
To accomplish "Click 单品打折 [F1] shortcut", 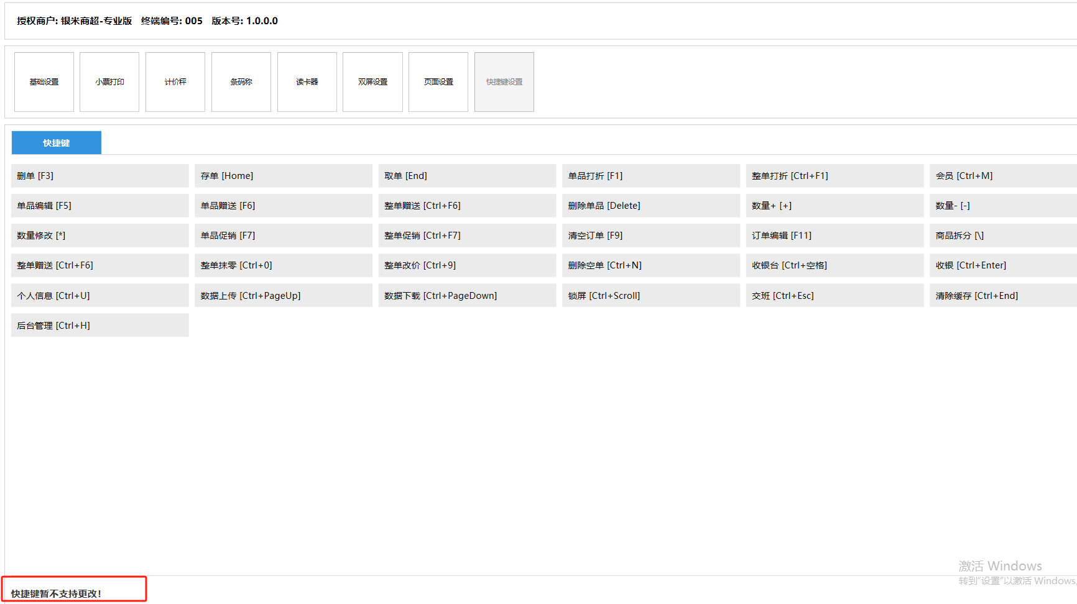I will point(650,176).
